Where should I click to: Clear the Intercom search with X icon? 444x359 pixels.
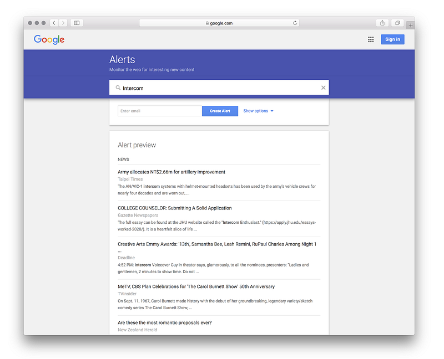[x=323, y=88]
